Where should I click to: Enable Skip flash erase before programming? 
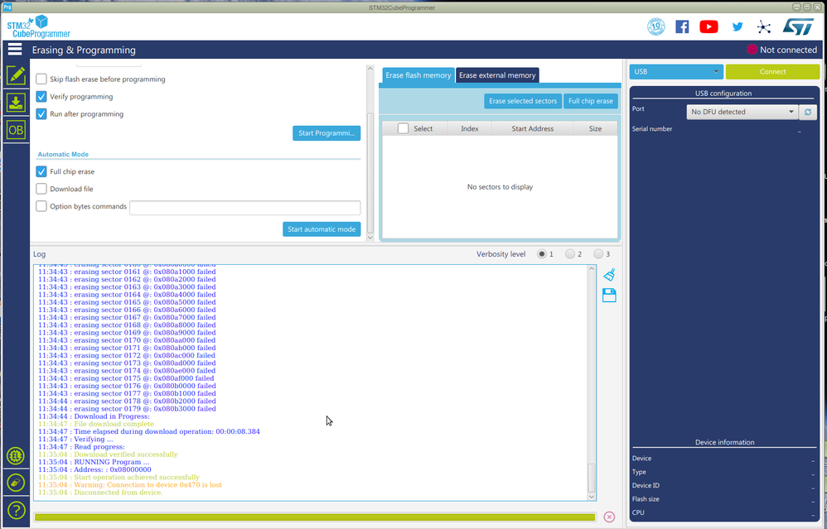[x=41, y=79]
